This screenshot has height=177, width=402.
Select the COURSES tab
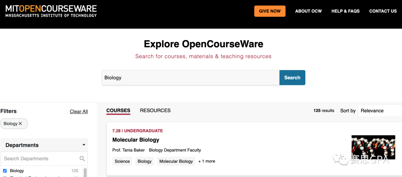tap(118, 111)
